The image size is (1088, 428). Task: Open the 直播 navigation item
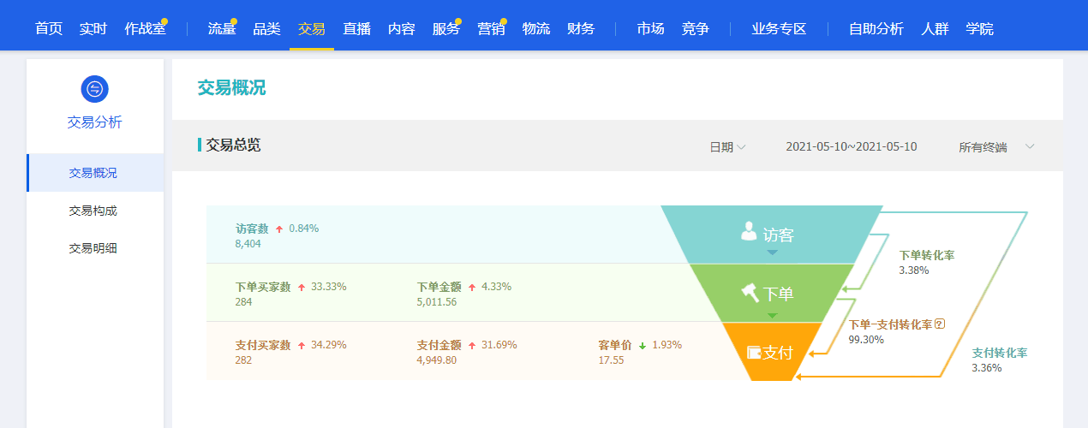[x=356, y=28]
